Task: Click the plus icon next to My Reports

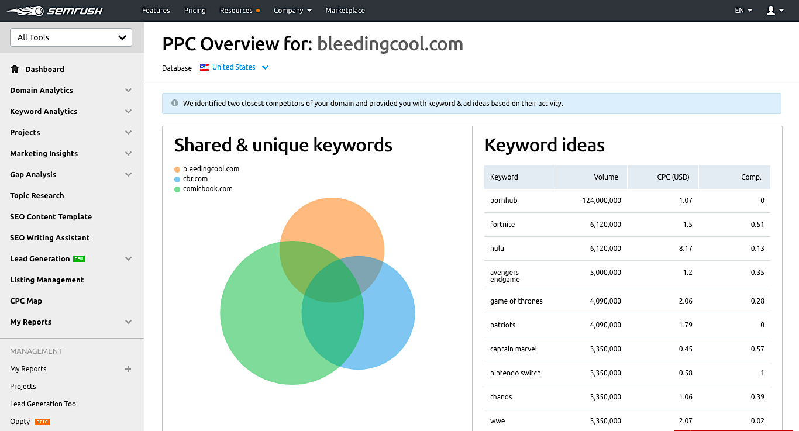Action: [x=128, y=369]
